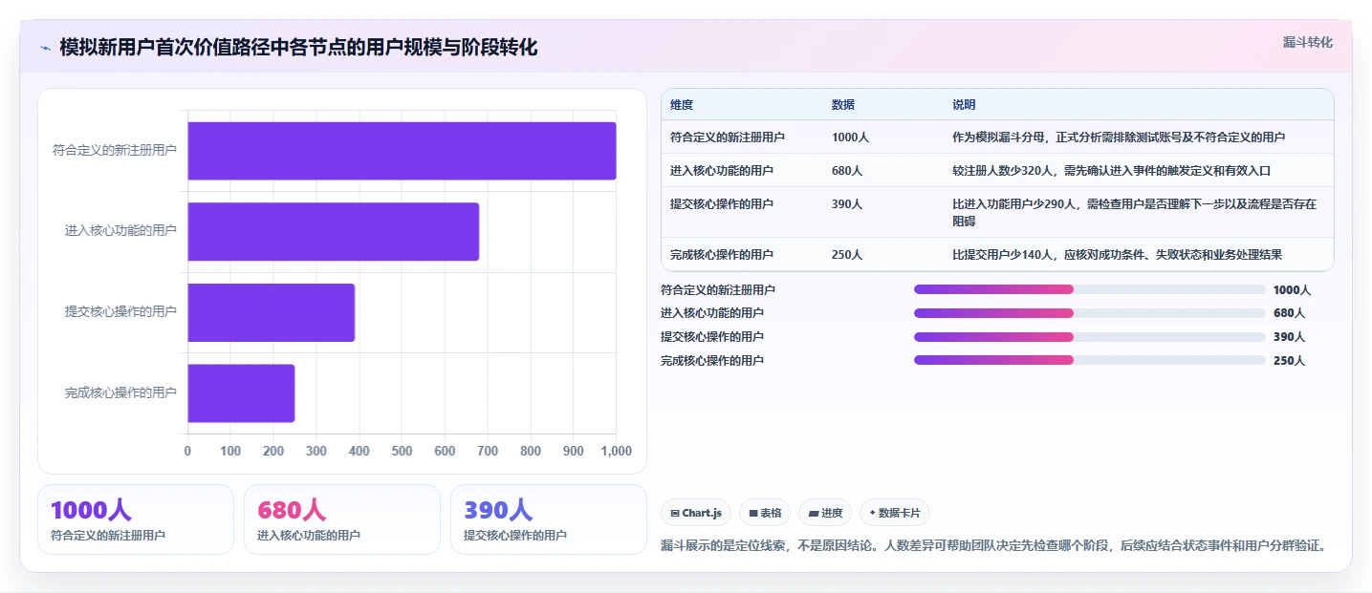
Task: Click the chart x-axis tick 500
Action: (x=402, y=451)
